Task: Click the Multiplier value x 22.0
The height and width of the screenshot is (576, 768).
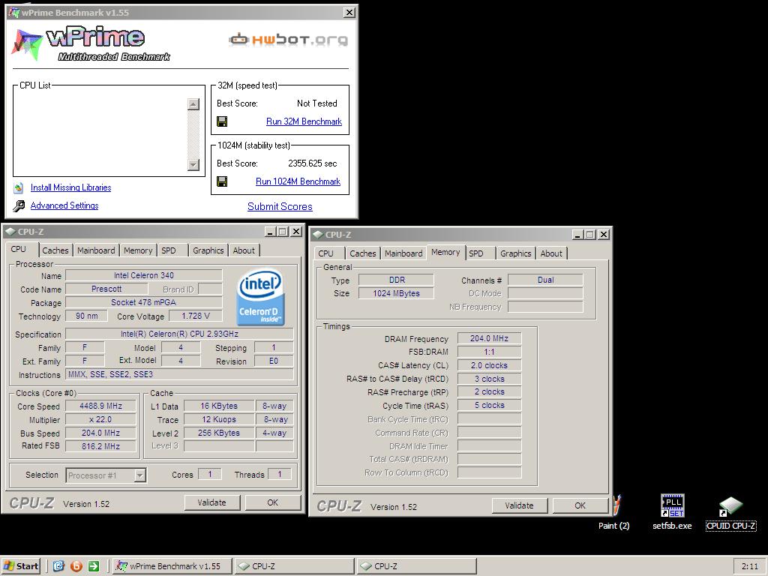Action: (101, 420)
